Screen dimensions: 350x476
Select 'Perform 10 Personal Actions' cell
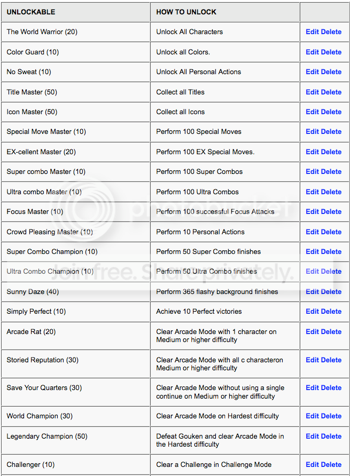pos(225,232)
